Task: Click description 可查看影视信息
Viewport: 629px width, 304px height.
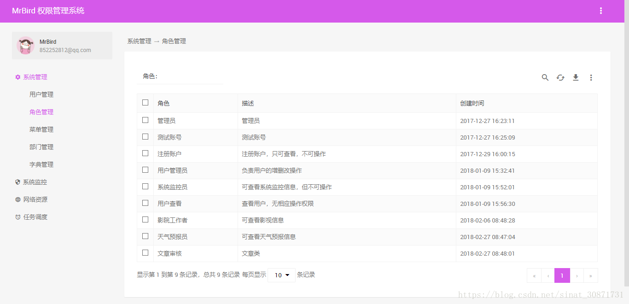Action: [x=263, y=220]
